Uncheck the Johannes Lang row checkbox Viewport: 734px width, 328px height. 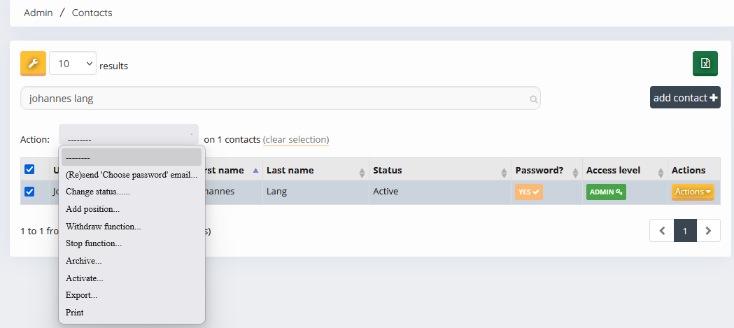(29, 192)
